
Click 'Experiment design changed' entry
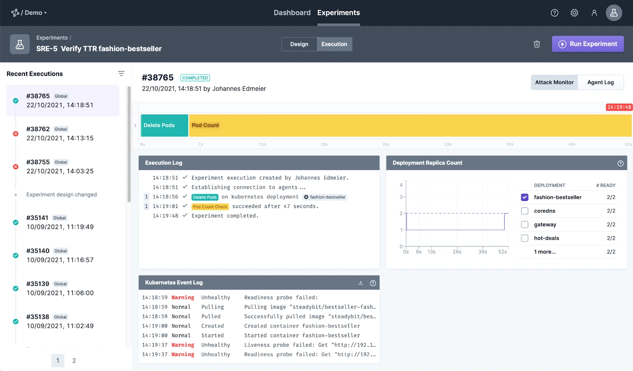click(62, 195)
